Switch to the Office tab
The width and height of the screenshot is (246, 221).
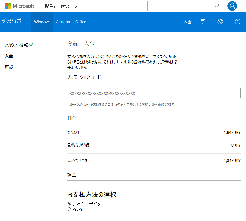click(x=80, y=22)
